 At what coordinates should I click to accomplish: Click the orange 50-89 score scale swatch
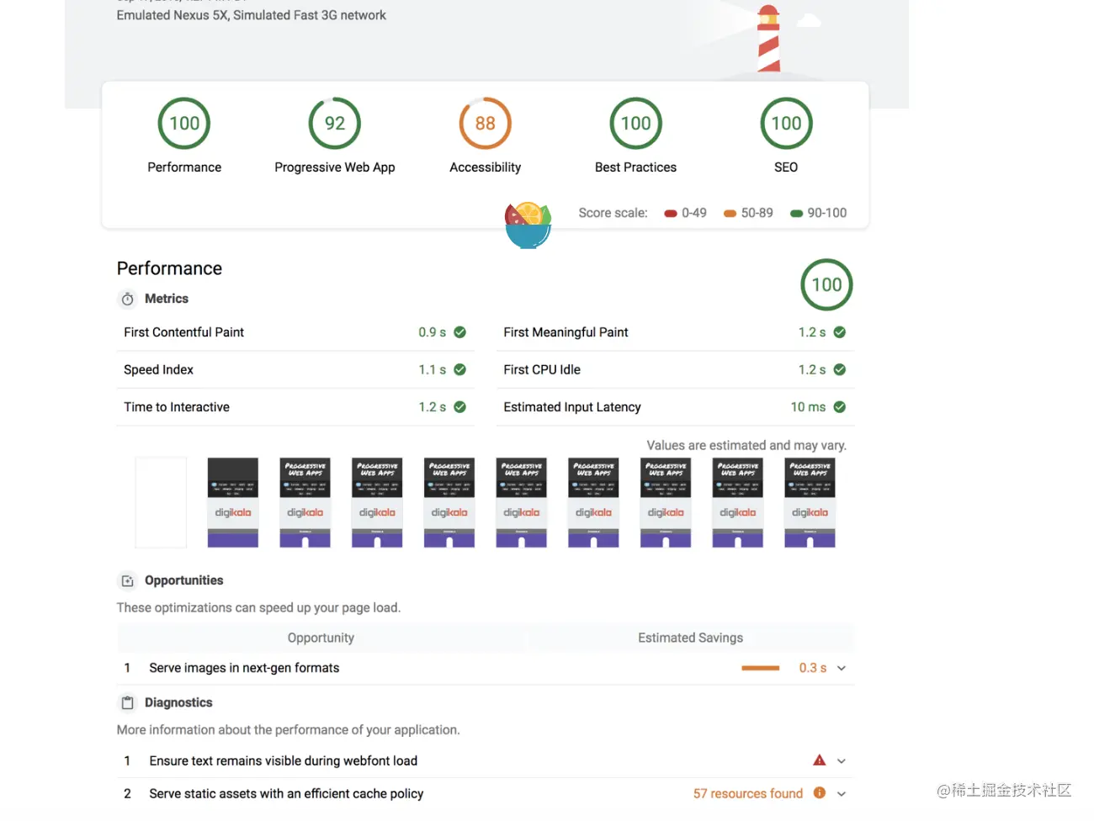click(x=730, y=214)
